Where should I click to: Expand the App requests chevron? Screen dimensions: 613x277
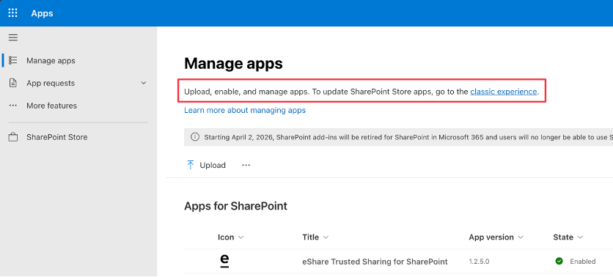[144, 84]
